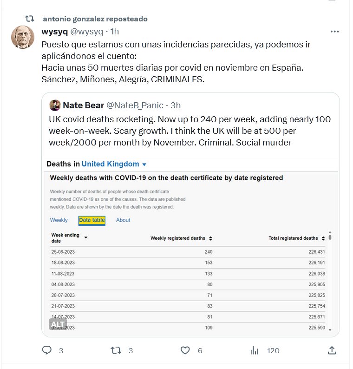This screenshot has width=353, height=369.
Task: Open the three-dot more options menu
Action: 334,32
